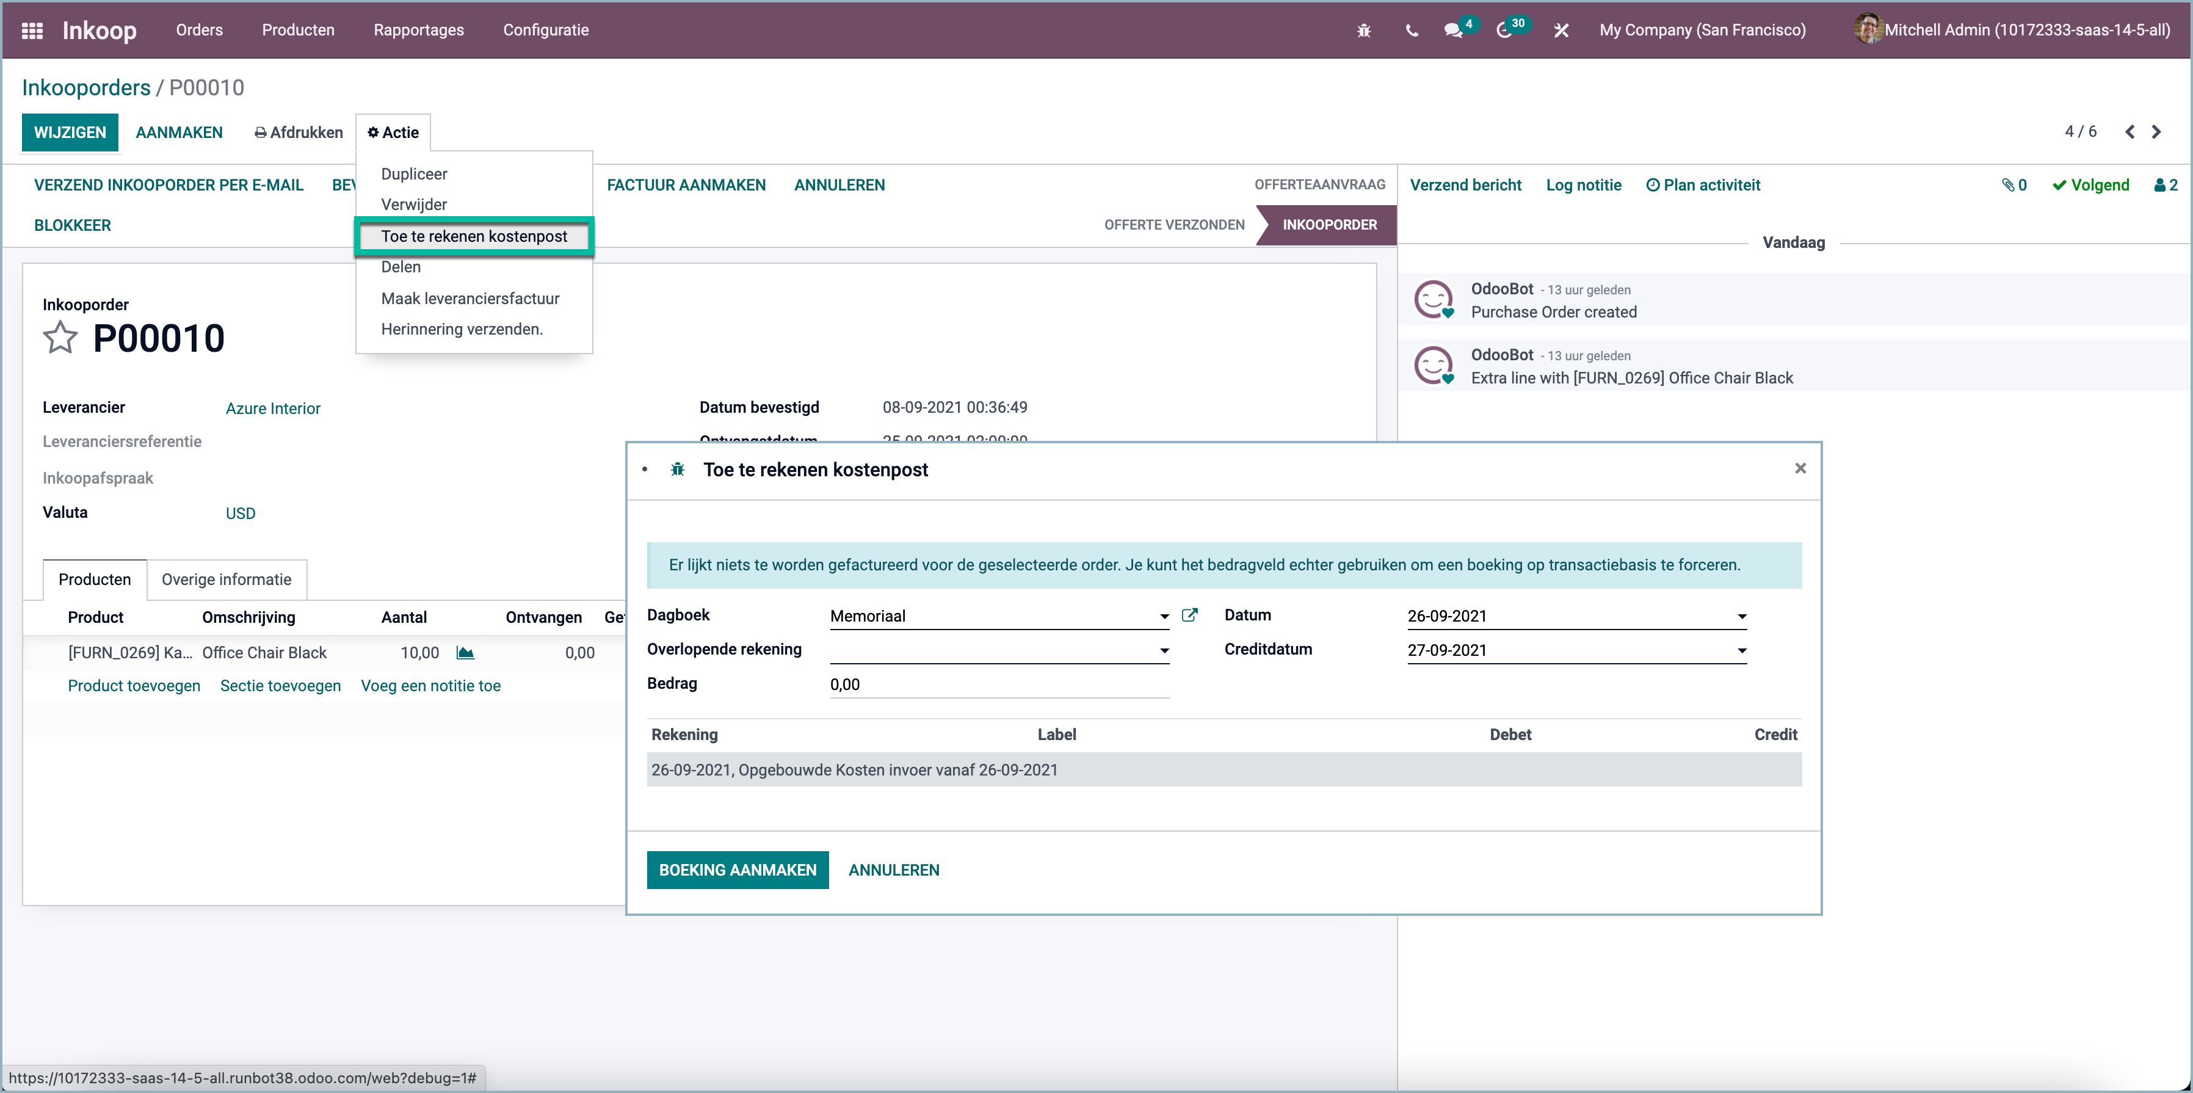Viewport: 2193px width, 1093px height.
Task: Click the debug bug icon in navbar
Action: coord(1363,31)
